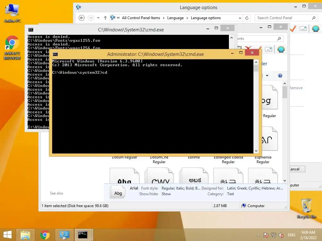The width and height of the screenshot is (322, 241).
Task: Click the Fonts list scrollbar thumb
Action: click(x=285, y=92)
